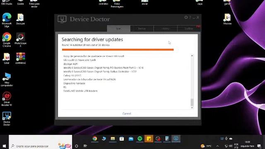
Task: Open Google Chrome from the taskbar
Action: [95, 139]
